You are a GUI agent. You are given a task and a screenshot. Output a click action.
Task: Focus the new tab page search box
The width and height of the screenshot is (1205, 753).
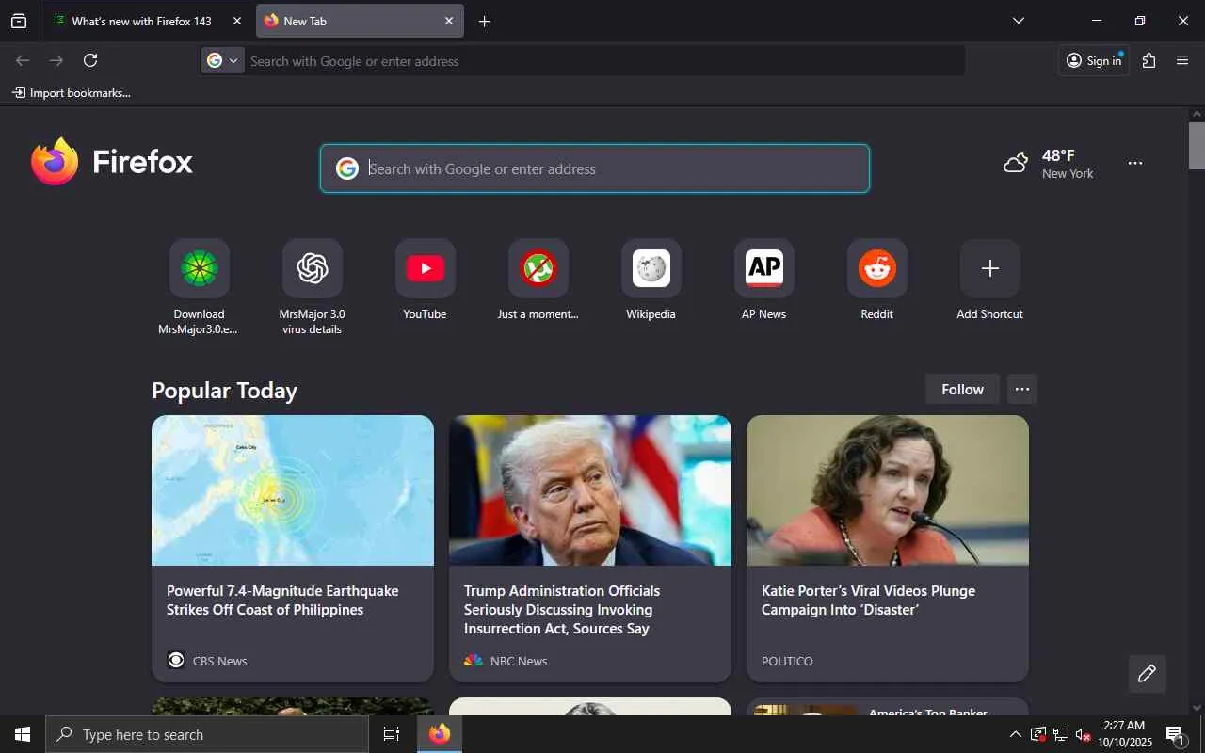click(595, 168)
